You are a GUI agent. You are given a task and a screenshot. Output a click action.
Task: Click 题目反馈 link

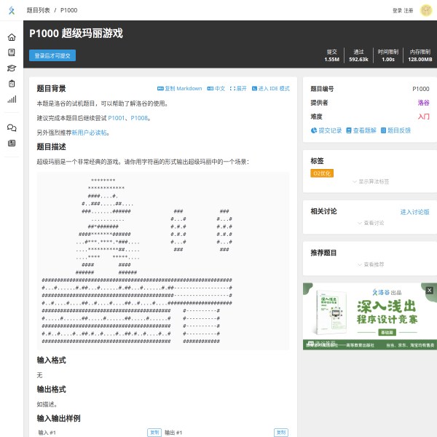click(x=395, y=130)
